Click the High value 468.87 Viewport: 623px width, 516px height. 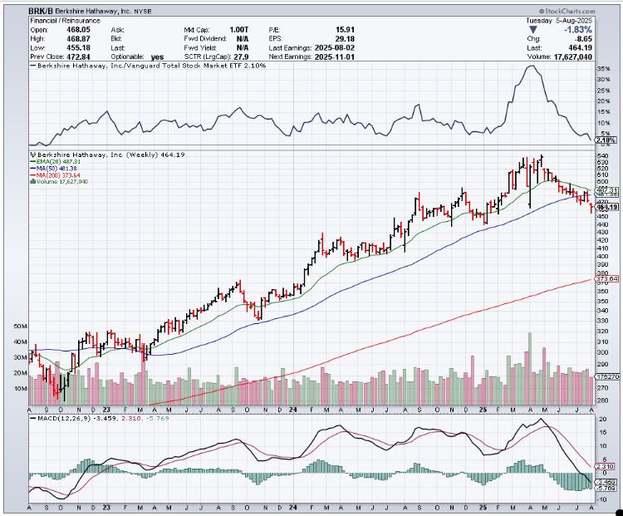(x=78, y=39)
